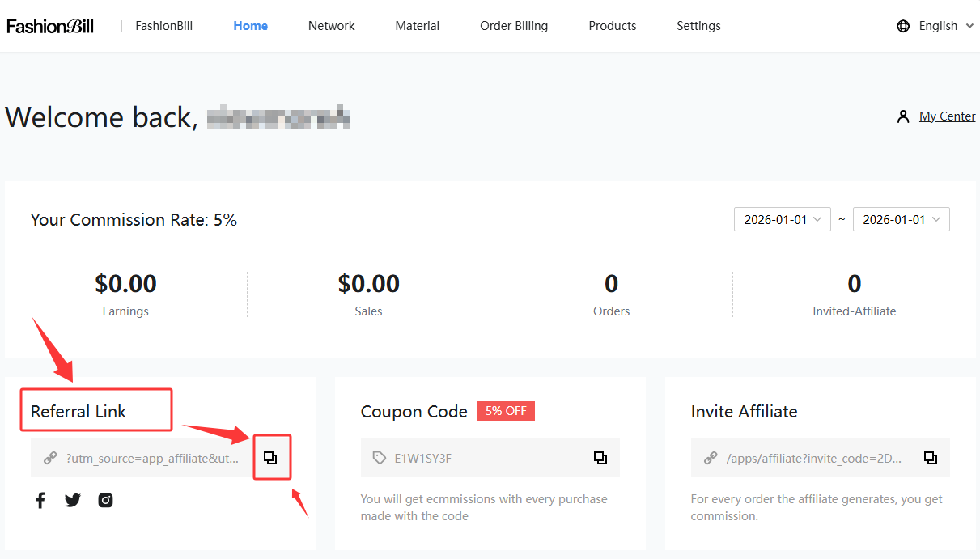Open the end date dropdown
Screen dimensions: 980x559
click(901, 220)
